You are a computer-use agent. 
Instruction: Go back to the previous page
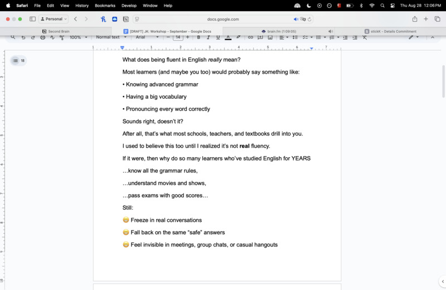[x=75, y=19]
